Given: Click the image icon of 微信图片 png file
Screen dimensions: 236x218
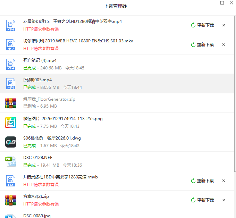Looking at the screenshot, I should (11, 123).
